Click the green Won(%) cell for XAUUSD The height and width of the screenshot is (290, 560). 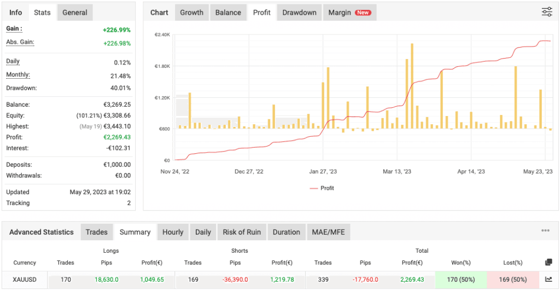pos(462,280)
